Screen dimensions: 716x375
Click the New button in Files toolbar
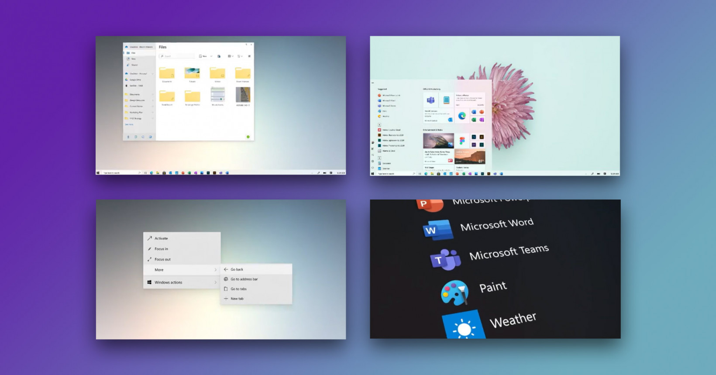click(203, 56)
